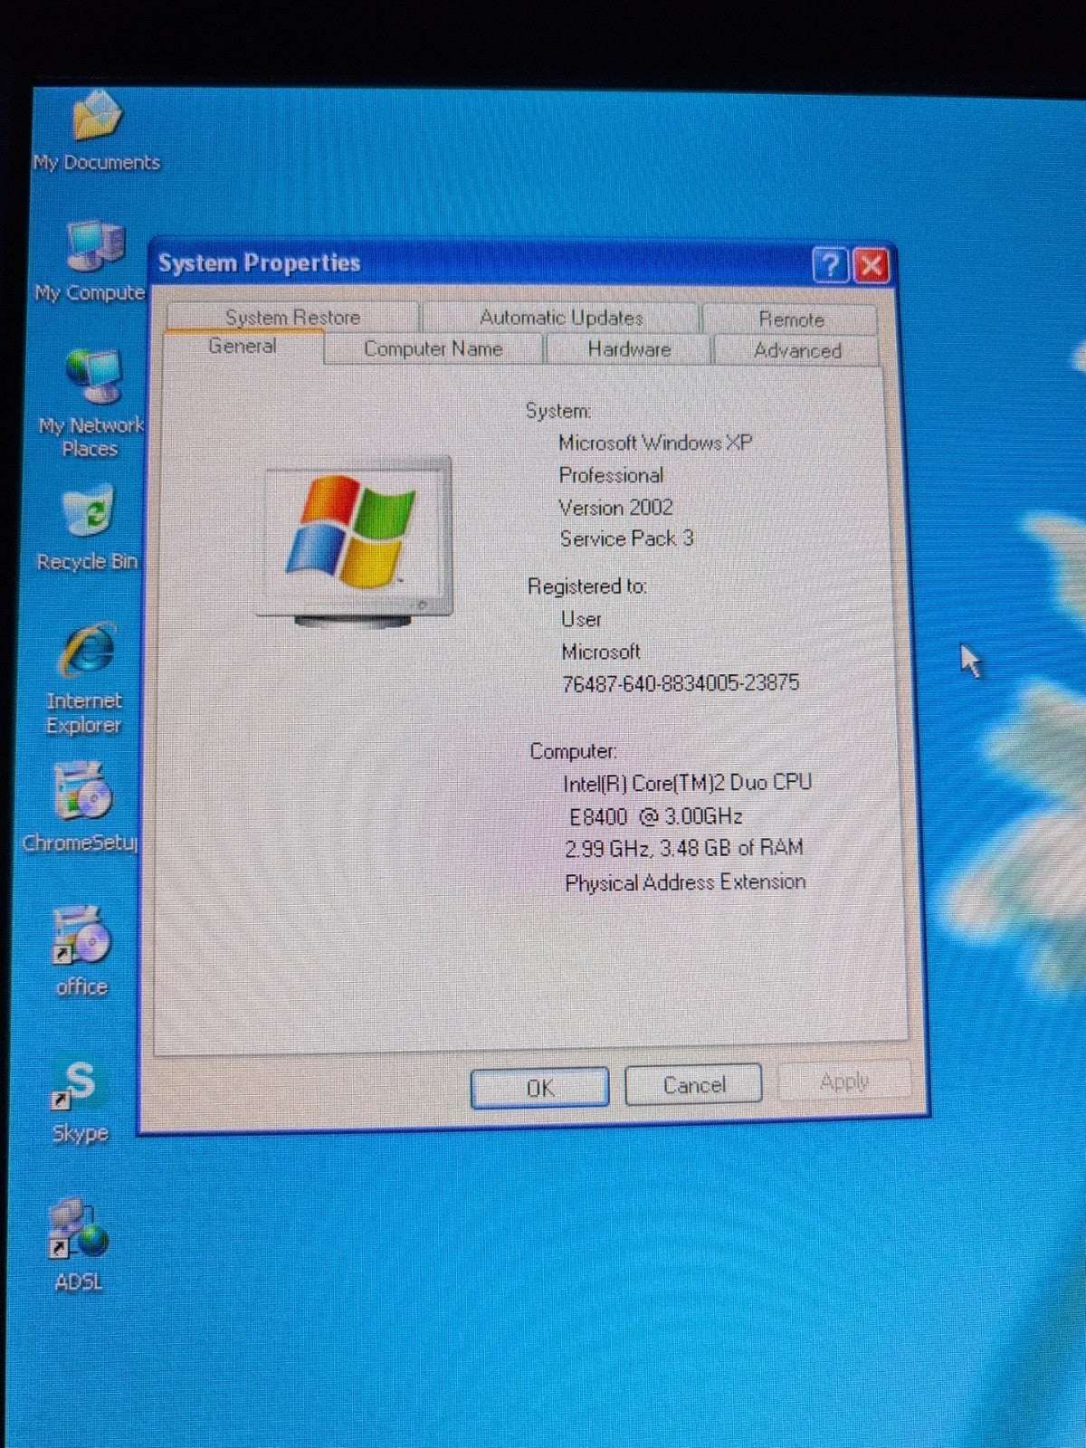Click the 'Registered to:' label
The height and width of the screenshot is (1448, 1086).
tap(587, 586)
